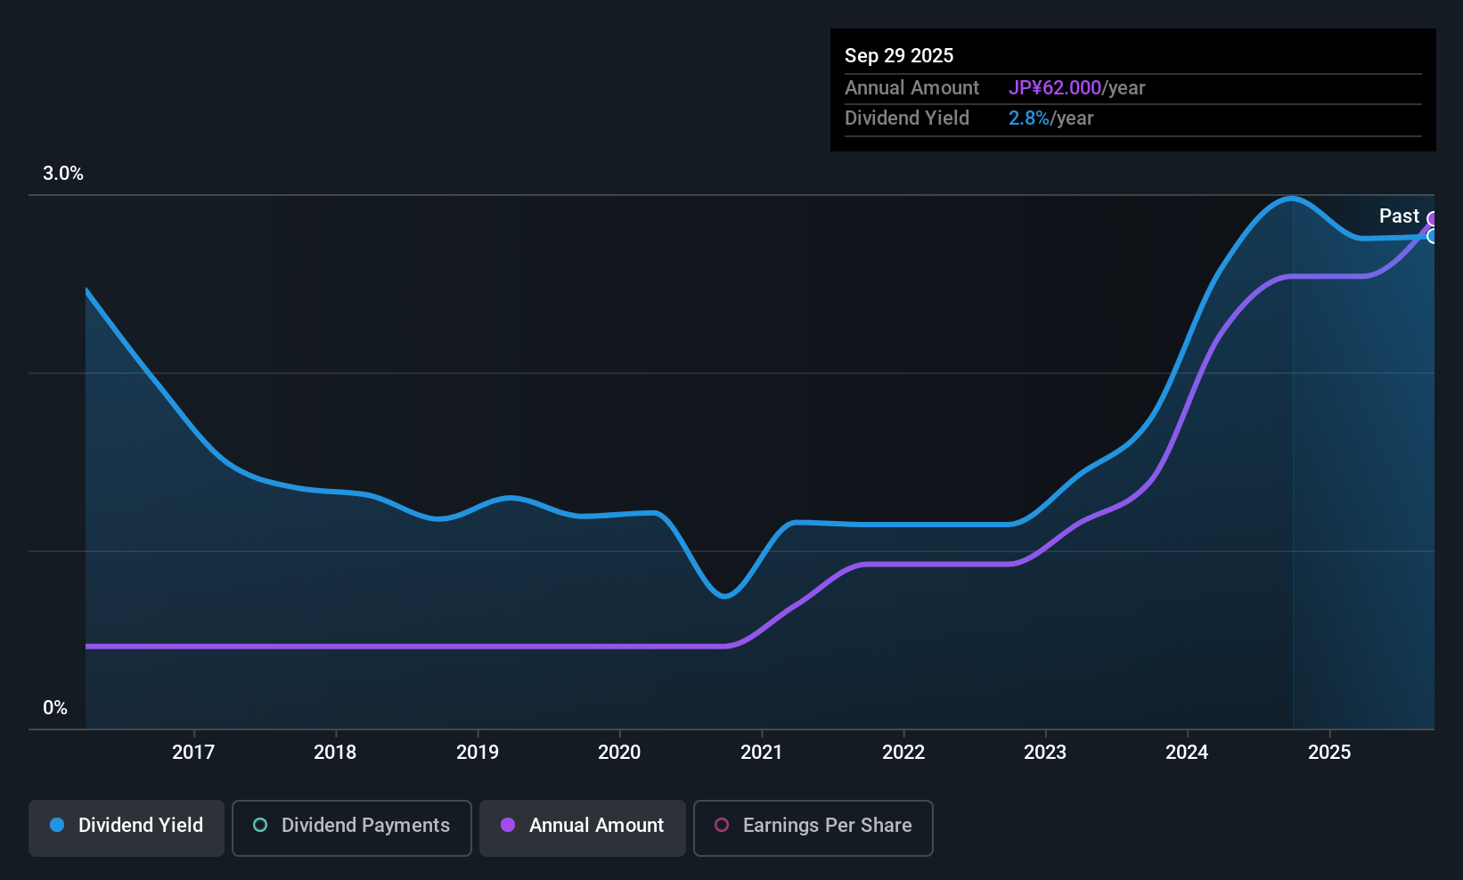The height and width of the screenshot is (880, 1463).
Task: Click the 3.0% y-axis label
Action: [x=63, y=174]
